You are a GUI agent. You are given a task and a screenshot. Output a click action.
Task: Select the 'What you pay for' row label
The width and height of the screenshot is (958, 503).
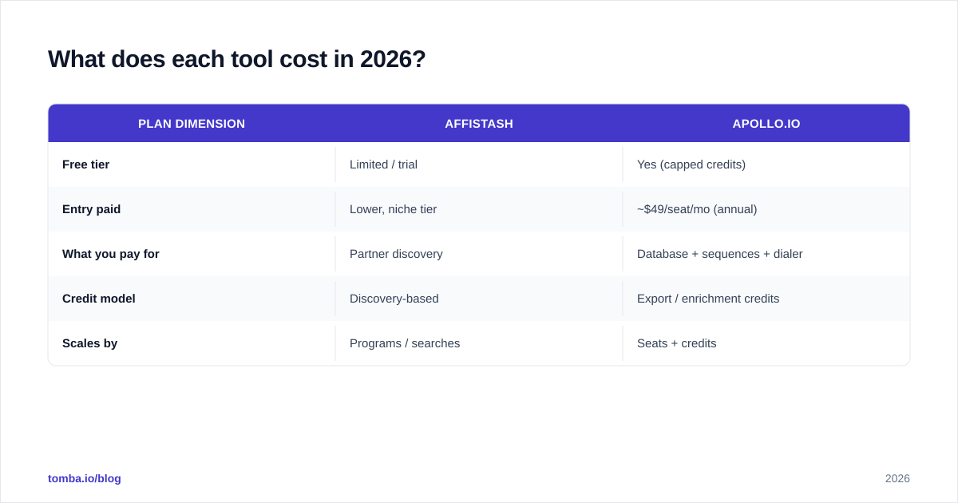point(111,254)
